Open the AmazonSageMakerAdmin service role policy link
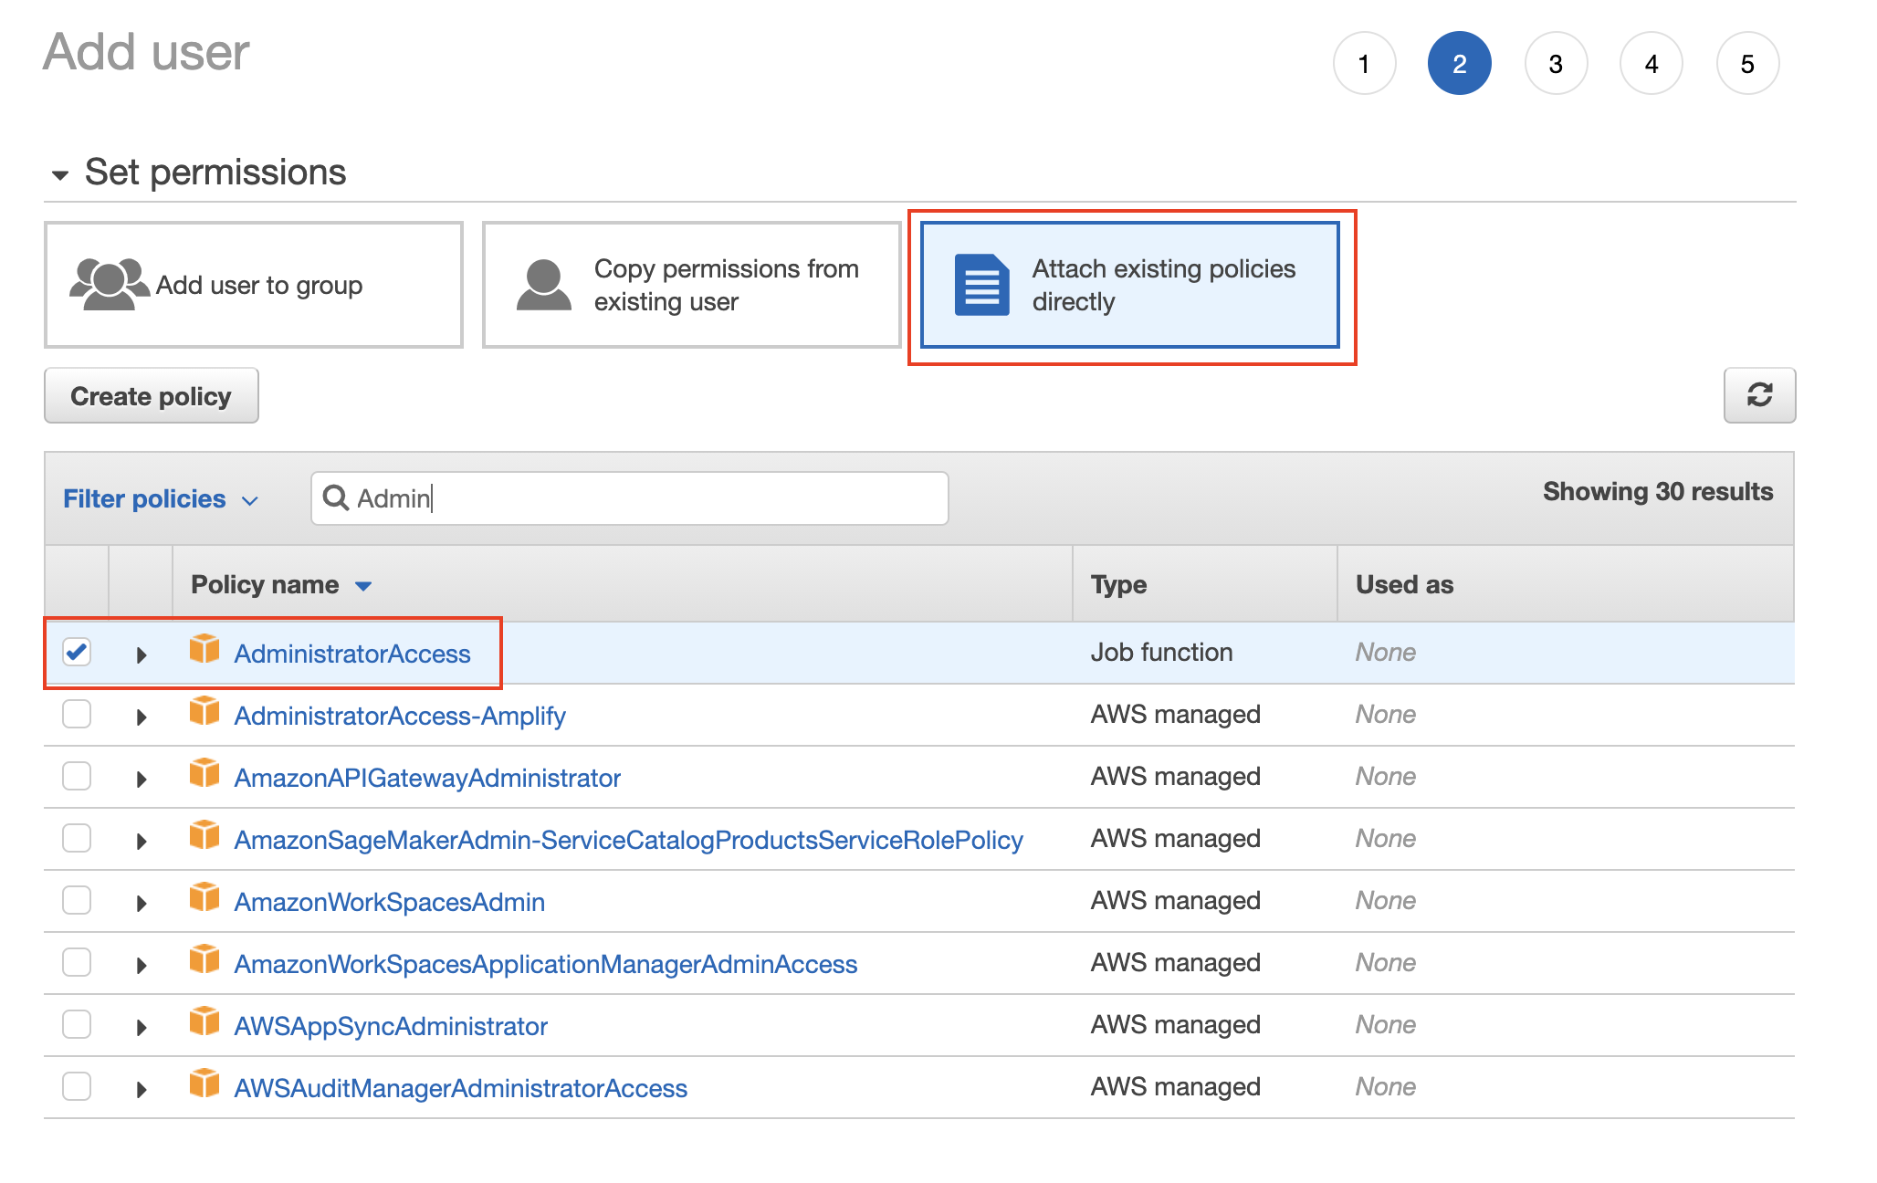This screenshot has height=1183, width=1877. point(628,839)
